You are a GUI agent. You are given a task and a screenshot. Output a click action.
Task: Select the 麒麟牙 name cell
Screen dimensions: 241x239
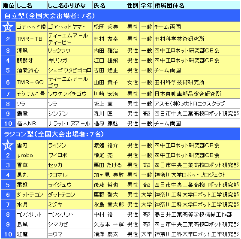(x=31, y=61)
